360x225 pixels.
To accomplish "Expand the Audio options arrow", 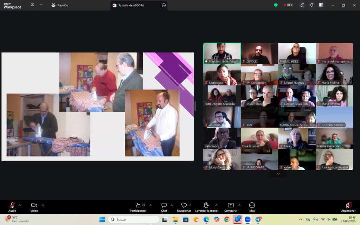I will [x=20, y=205].
